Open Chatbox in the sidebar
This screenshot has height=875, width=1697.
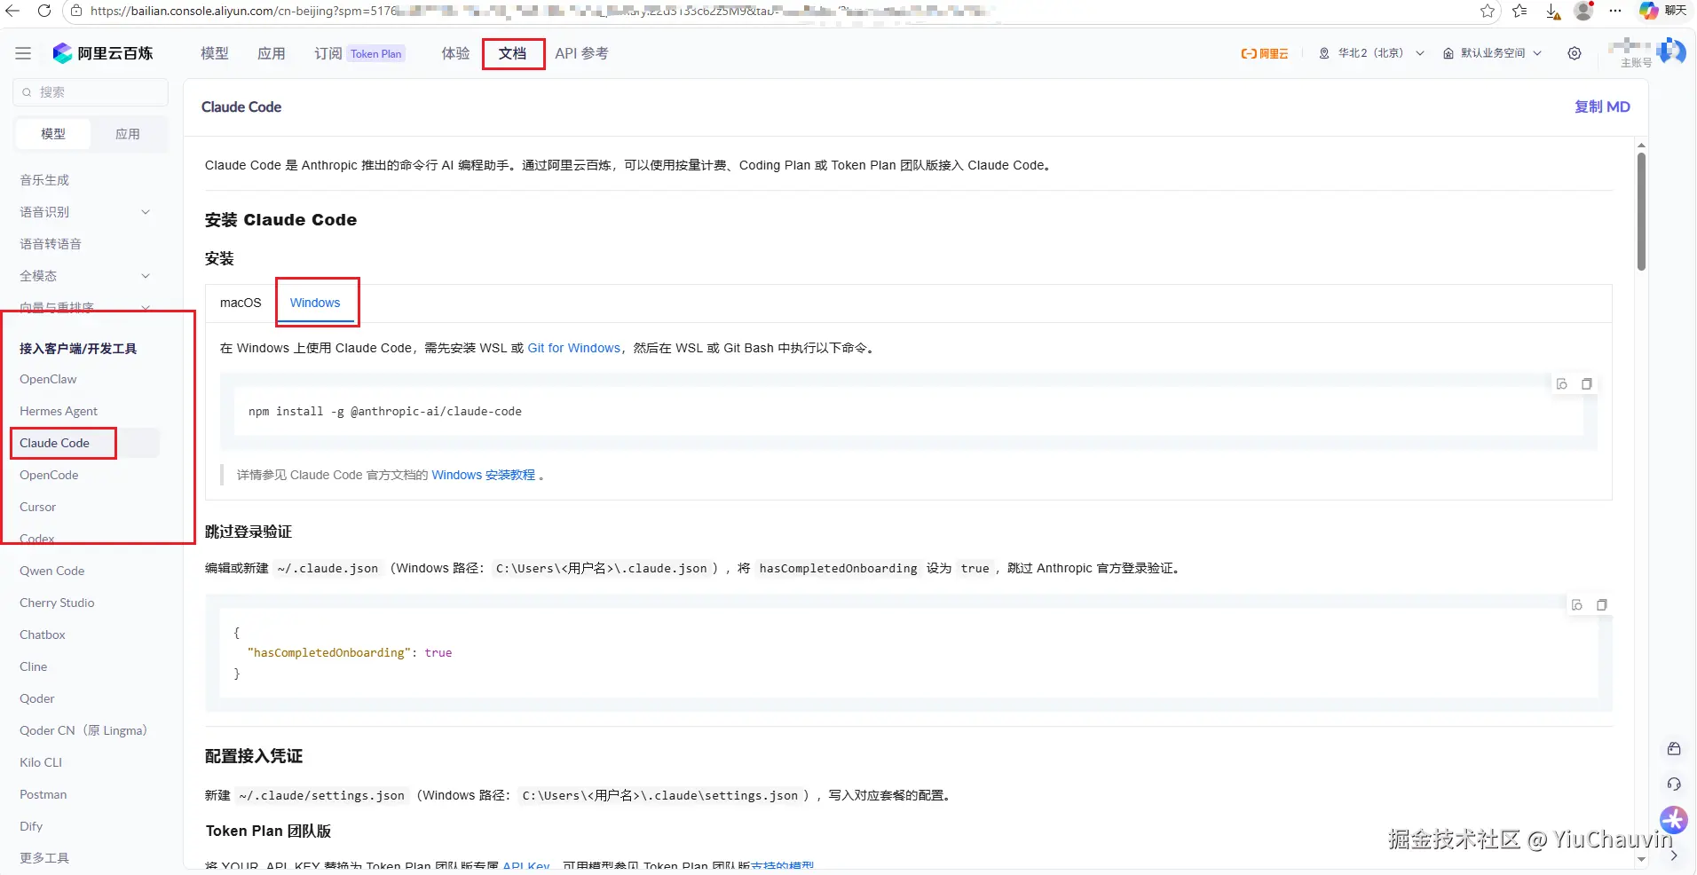click(43, 635)
